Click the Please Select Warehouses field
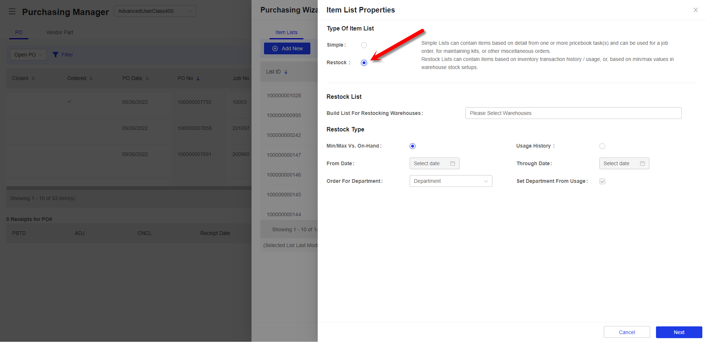 [573, 113]
